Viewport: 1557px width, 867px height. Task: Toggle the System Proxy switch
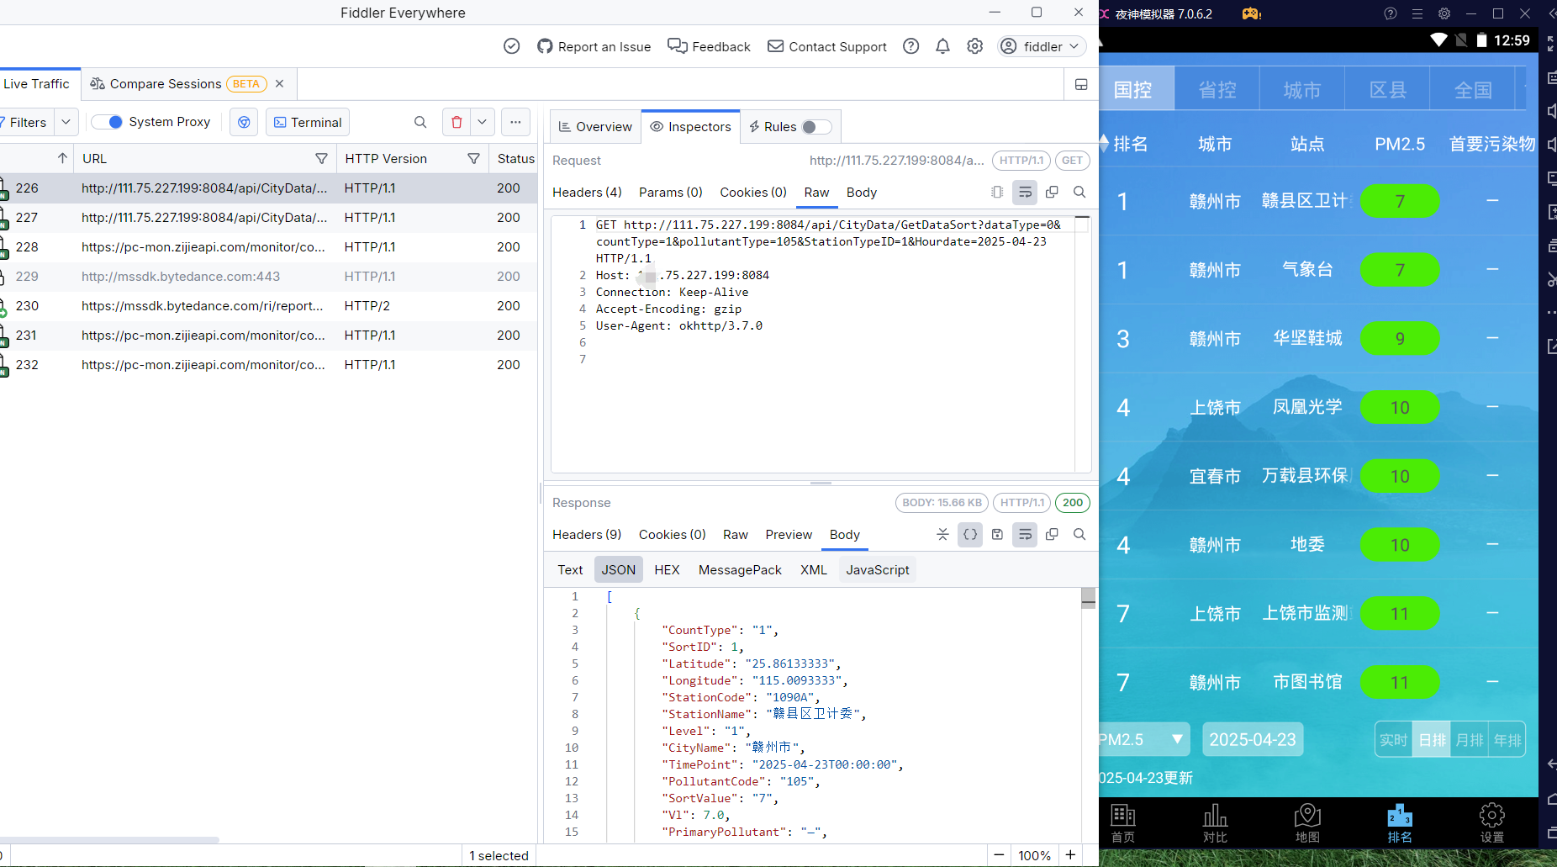[107, 122]
